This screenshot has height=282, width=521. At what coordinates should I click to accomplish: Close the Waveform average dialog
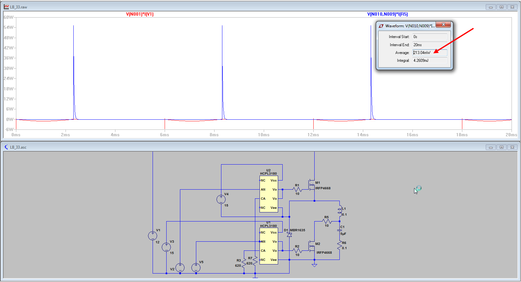pyautogui.click(x=443, y=25)
